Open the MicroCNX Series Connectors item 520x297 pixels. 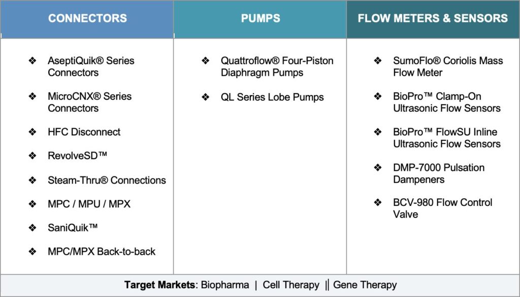point(89,102)
